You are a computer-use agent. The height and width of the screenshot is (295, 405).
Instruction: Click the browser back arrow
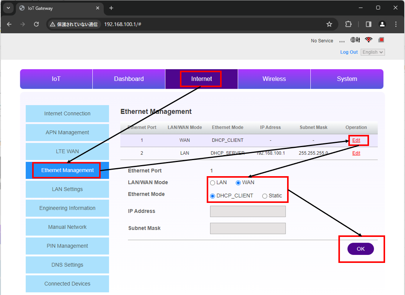(9, 24)
